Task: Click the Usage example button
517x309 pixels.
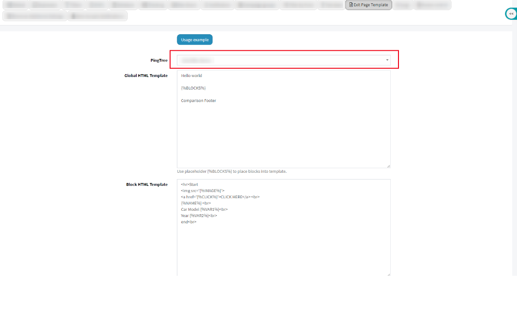Action: [195, 39]
